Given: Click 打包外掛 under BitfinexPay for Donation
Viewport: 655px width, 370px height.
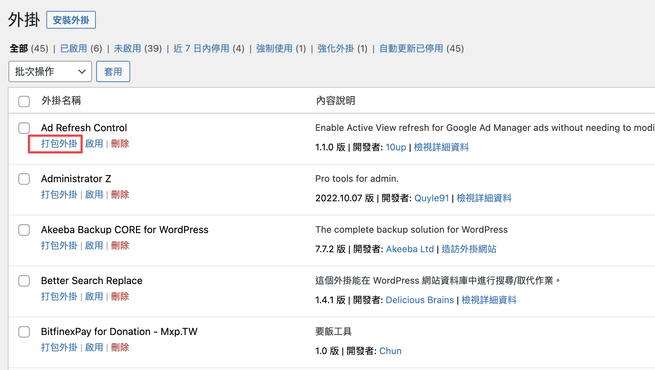Looking at the screenshot, I should 59,347.
